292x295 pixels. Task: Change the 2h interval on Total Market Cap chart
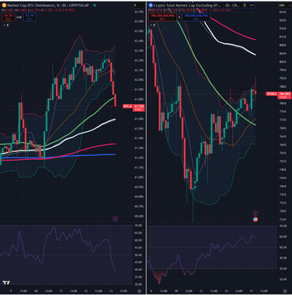227,5
